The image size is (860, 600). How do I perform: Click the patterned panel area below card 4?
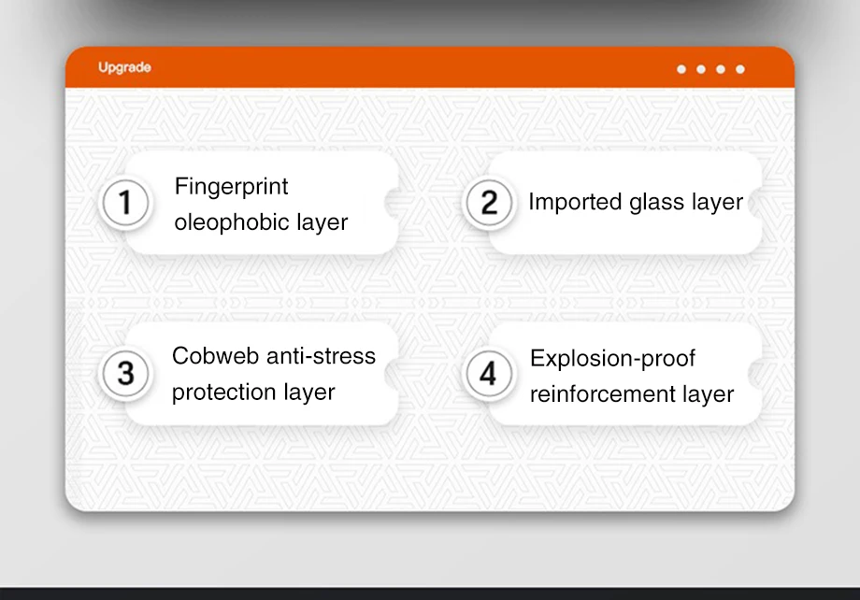coord(617,467)
